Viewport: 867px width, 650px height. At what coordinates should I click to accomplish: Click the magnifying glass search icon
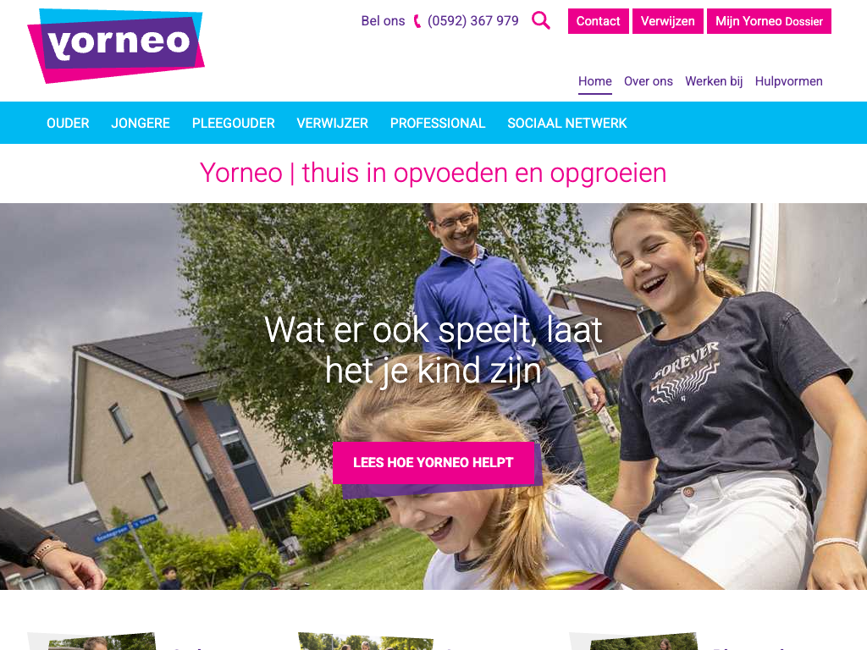[541, 20]
